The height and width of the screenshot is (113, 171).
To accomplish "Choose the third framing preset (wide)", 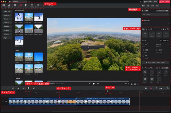I will pos(159,35).
